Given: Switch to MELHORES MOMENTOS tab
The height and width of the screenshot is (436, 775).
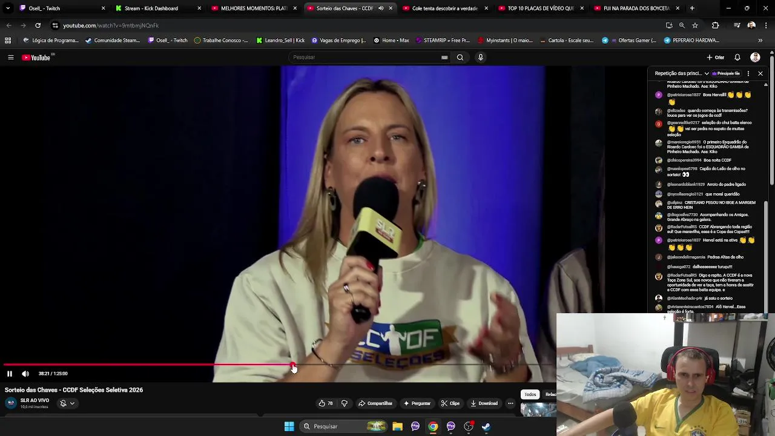Looking at the screenshot, I should point(254,8).
